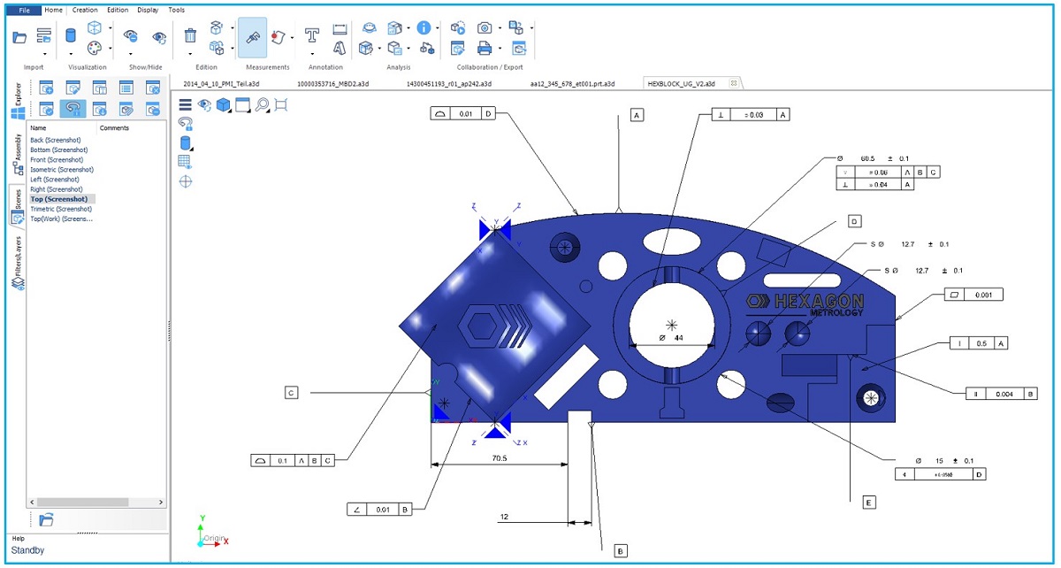Toggle the rotation lock icon in the viewport sidebar
The height and width of the screenshot is (568, 1061).
[x=186, y=125]
